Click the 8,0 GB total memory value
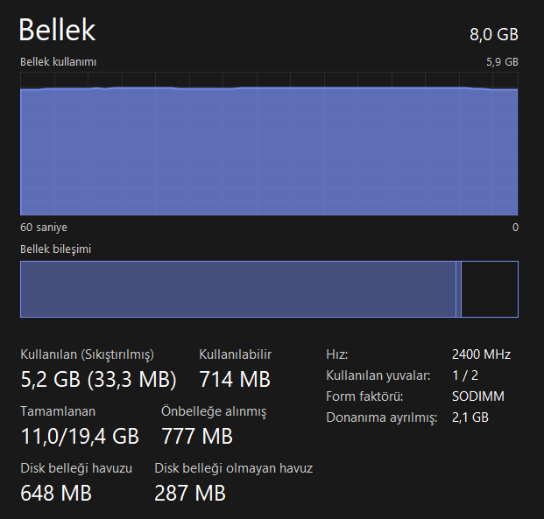 (494, 34)
